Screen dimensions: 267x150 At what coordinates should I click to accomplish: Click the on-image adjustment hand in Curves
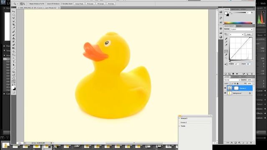pyautogui.click(x=226, y=35)
